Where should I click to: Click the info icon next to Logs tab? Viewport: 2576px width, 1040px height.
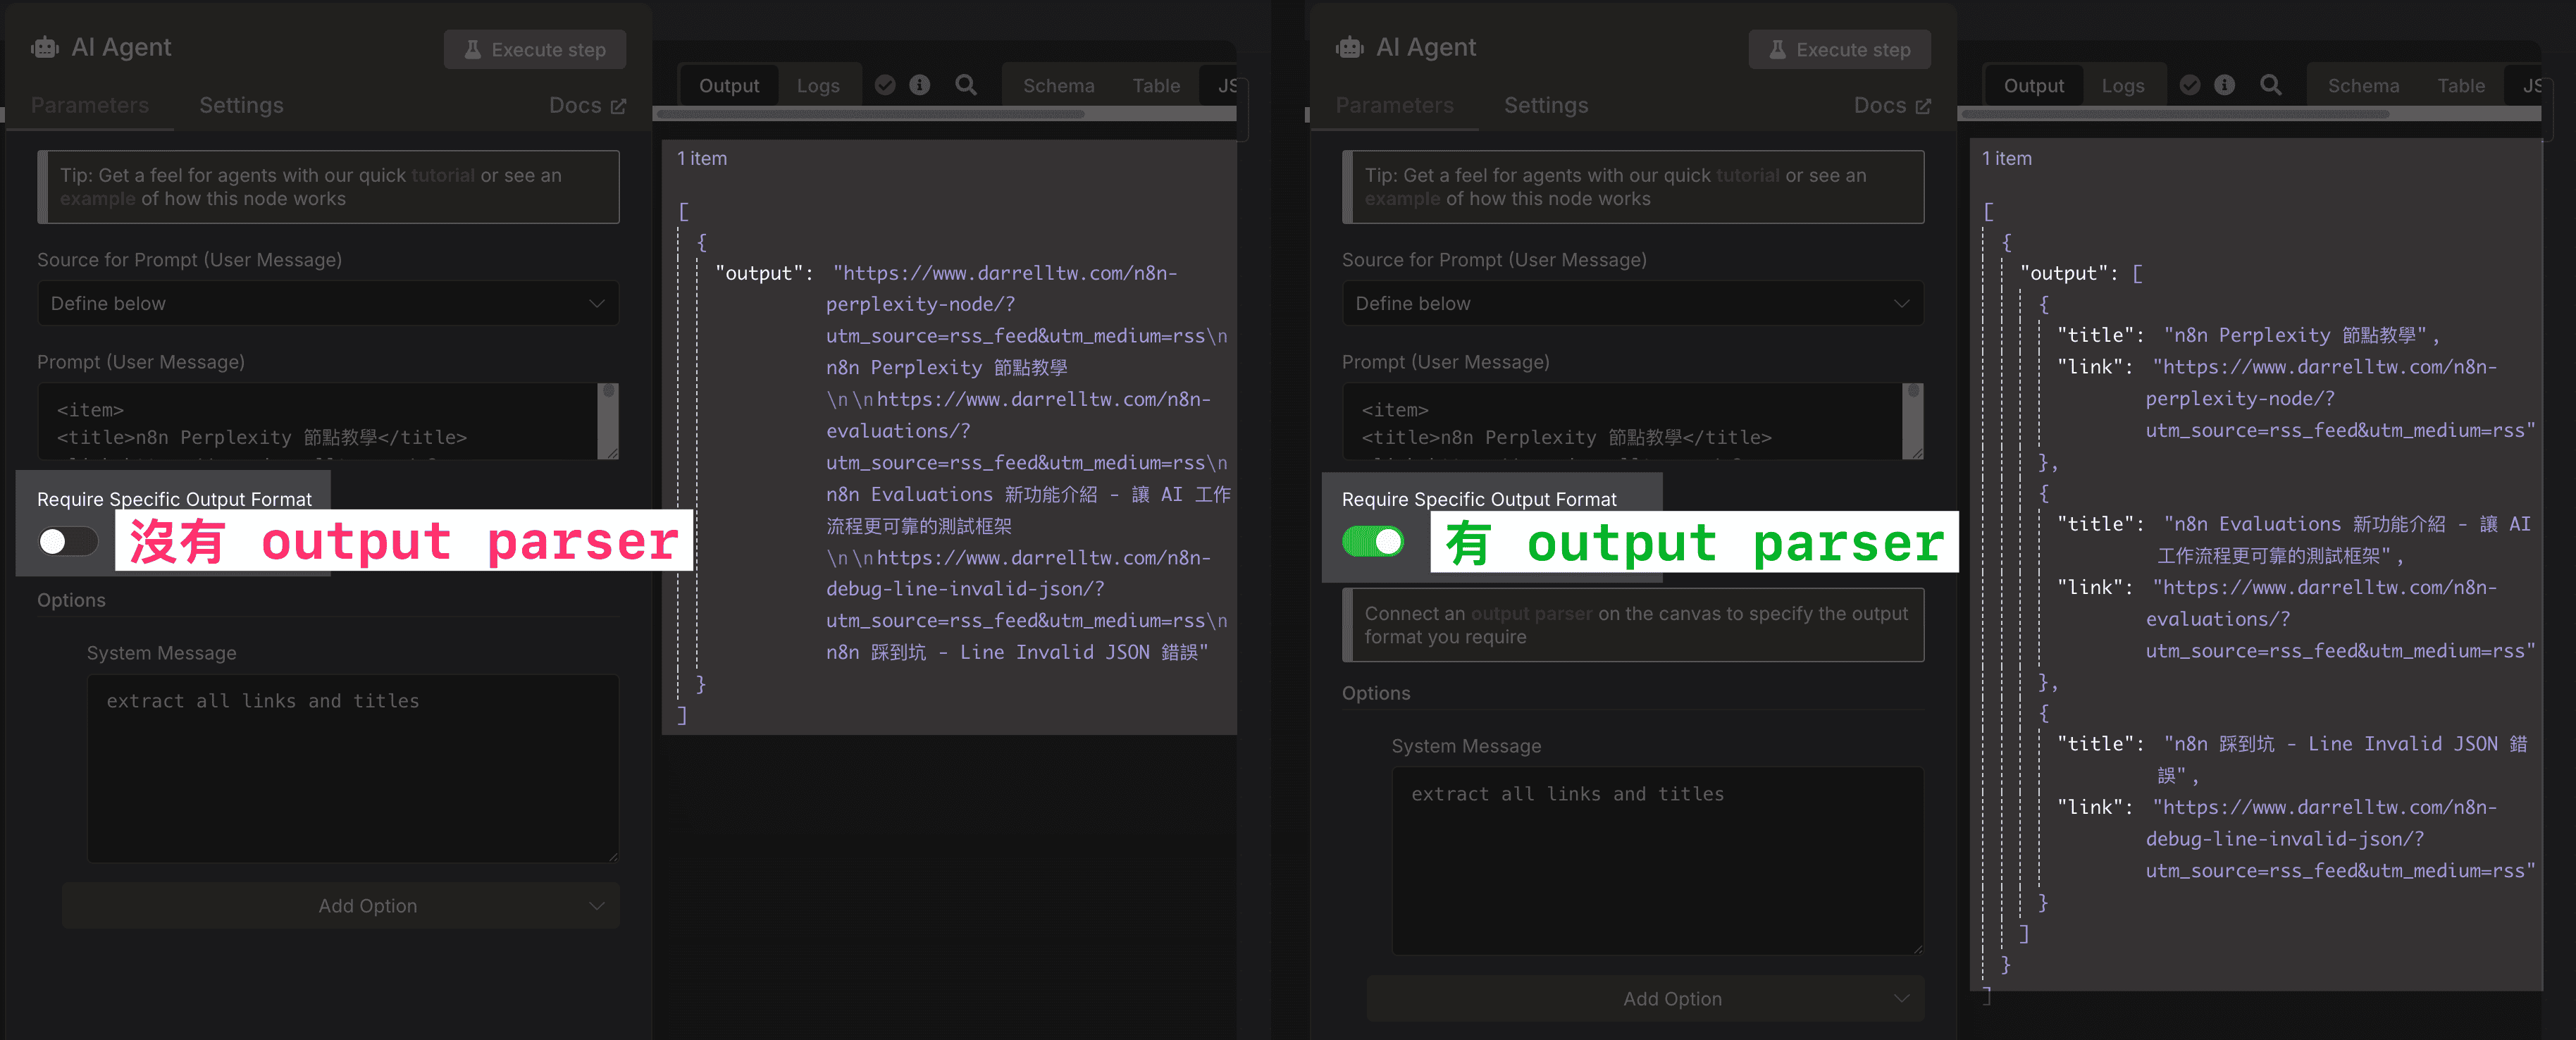921,85
